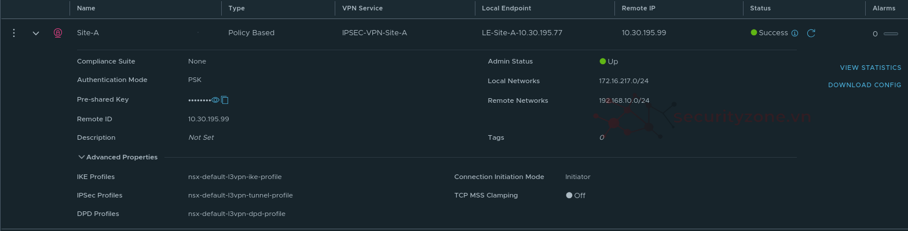Open the three-dot actions menu for Site-A
The height and width of the screenshot is (231, 908).
click(14, 33)
